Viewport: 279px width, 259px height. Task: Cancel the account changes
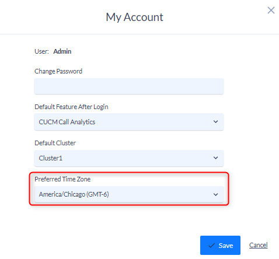click(x=259, y=245)
